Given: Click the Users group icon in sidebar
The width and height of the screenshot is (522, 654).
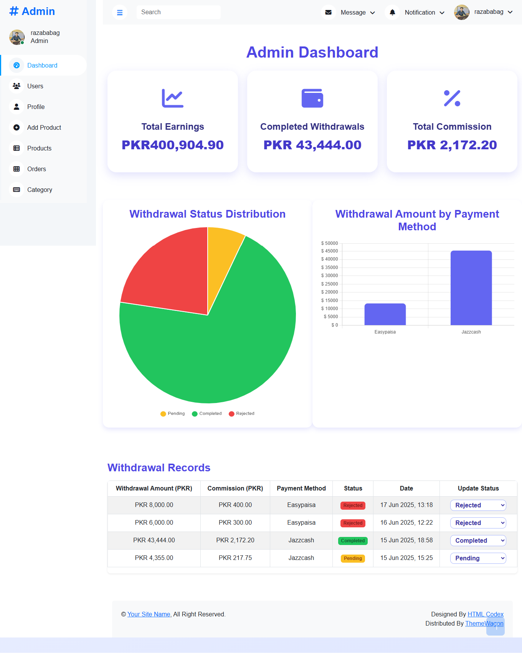Looking at the screenshot, I should (x=17, y=86).
